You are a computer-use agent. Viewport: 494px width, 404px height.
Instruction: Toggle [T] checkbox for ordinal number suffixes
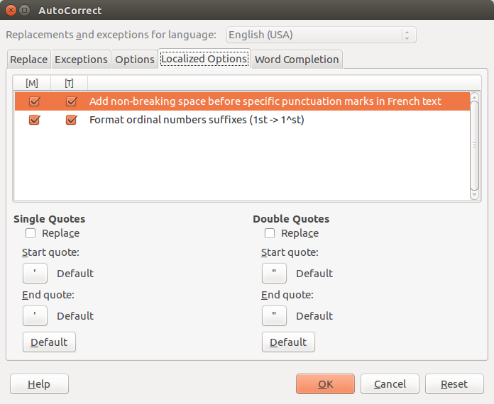pyautogui.click(x=70, y=120)
